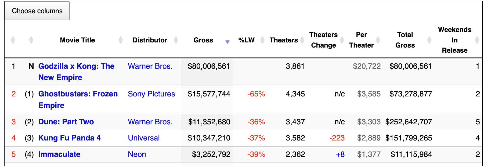
Task: Click the Theaters column header text
Action: [284, 40]
